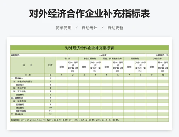Viewport: 179px width, 137px height.
Task: Click the 简单易用 subtitle text
Action: (x=64, y=28)
